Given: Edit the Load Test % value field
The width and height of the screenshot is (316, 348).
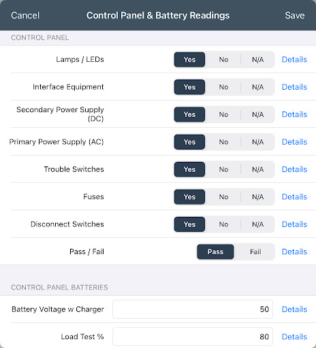Looking at the screenshot, I should (x=193, y=336).
